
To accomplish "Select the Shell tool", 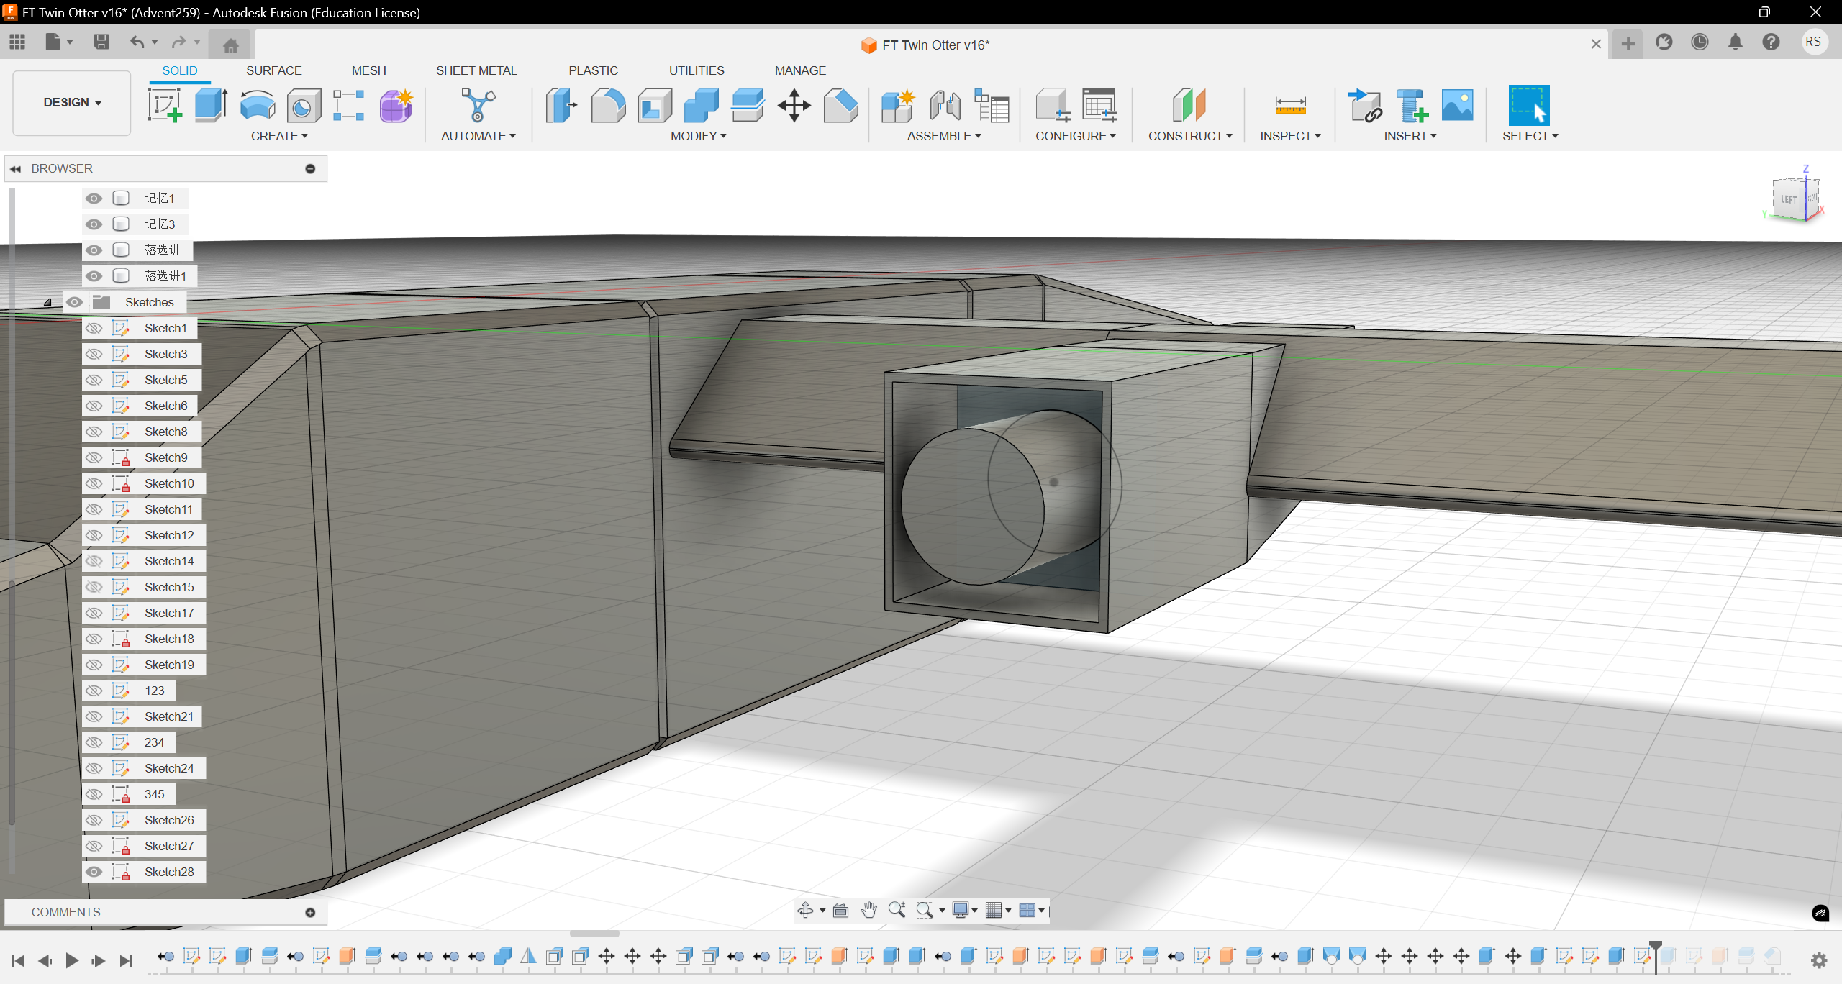I will (654, 105).
